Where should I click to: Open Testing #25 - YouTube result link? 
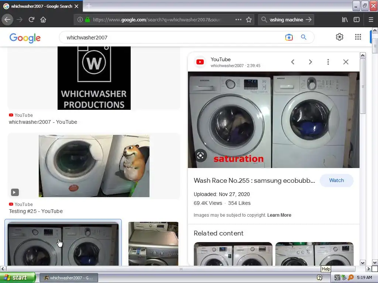[x=36, y=211]
